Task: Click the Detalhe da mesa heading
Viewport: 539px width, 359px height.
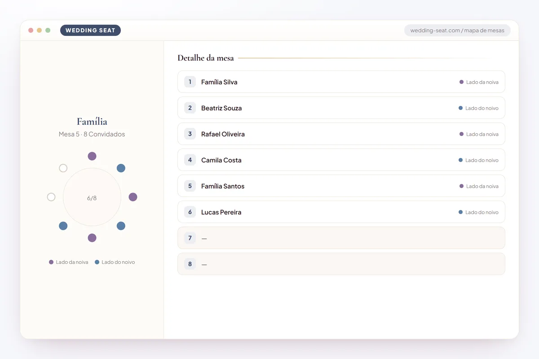Action: (x=206, y=58)
